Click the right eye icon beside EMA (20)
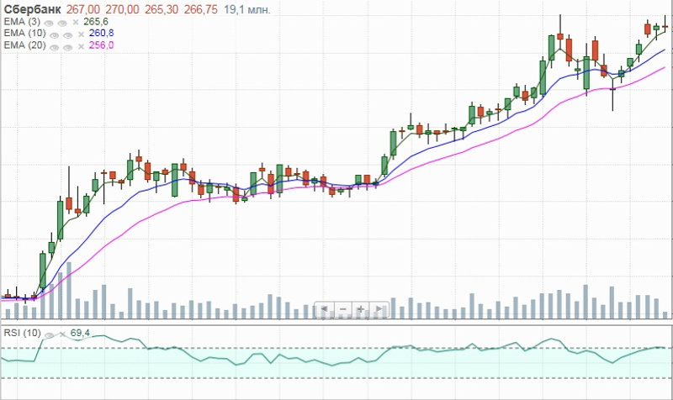This screenshot has width=673, height=400. [66, 45]
